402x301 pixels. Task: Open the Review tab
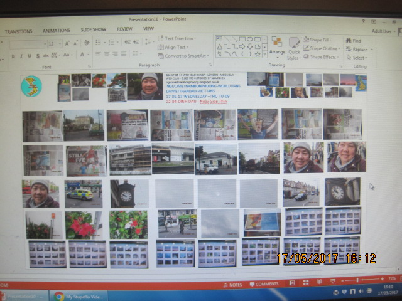click(124, 29)
